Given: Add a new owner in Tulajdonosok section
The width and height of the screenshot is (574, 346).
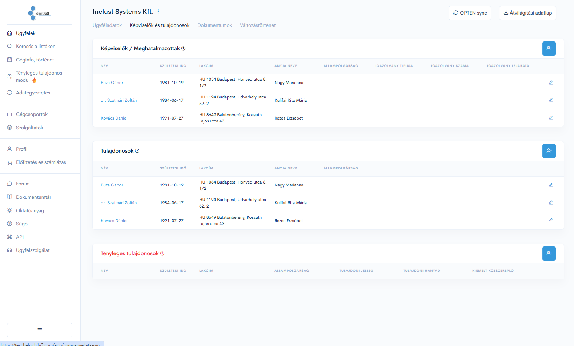Looking at the screenshot, I should point(549,151).
